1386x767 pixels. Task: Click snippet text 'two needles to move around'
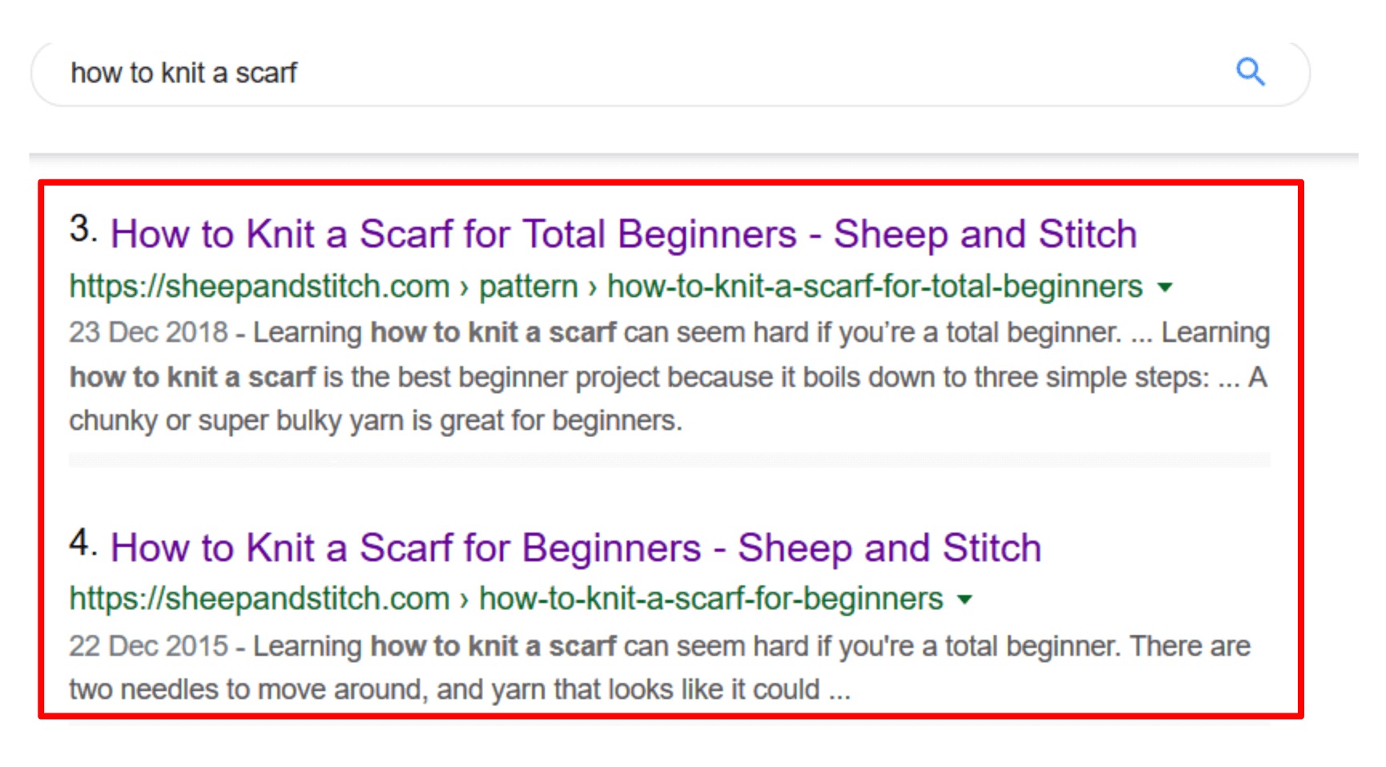tap(248, 689)
